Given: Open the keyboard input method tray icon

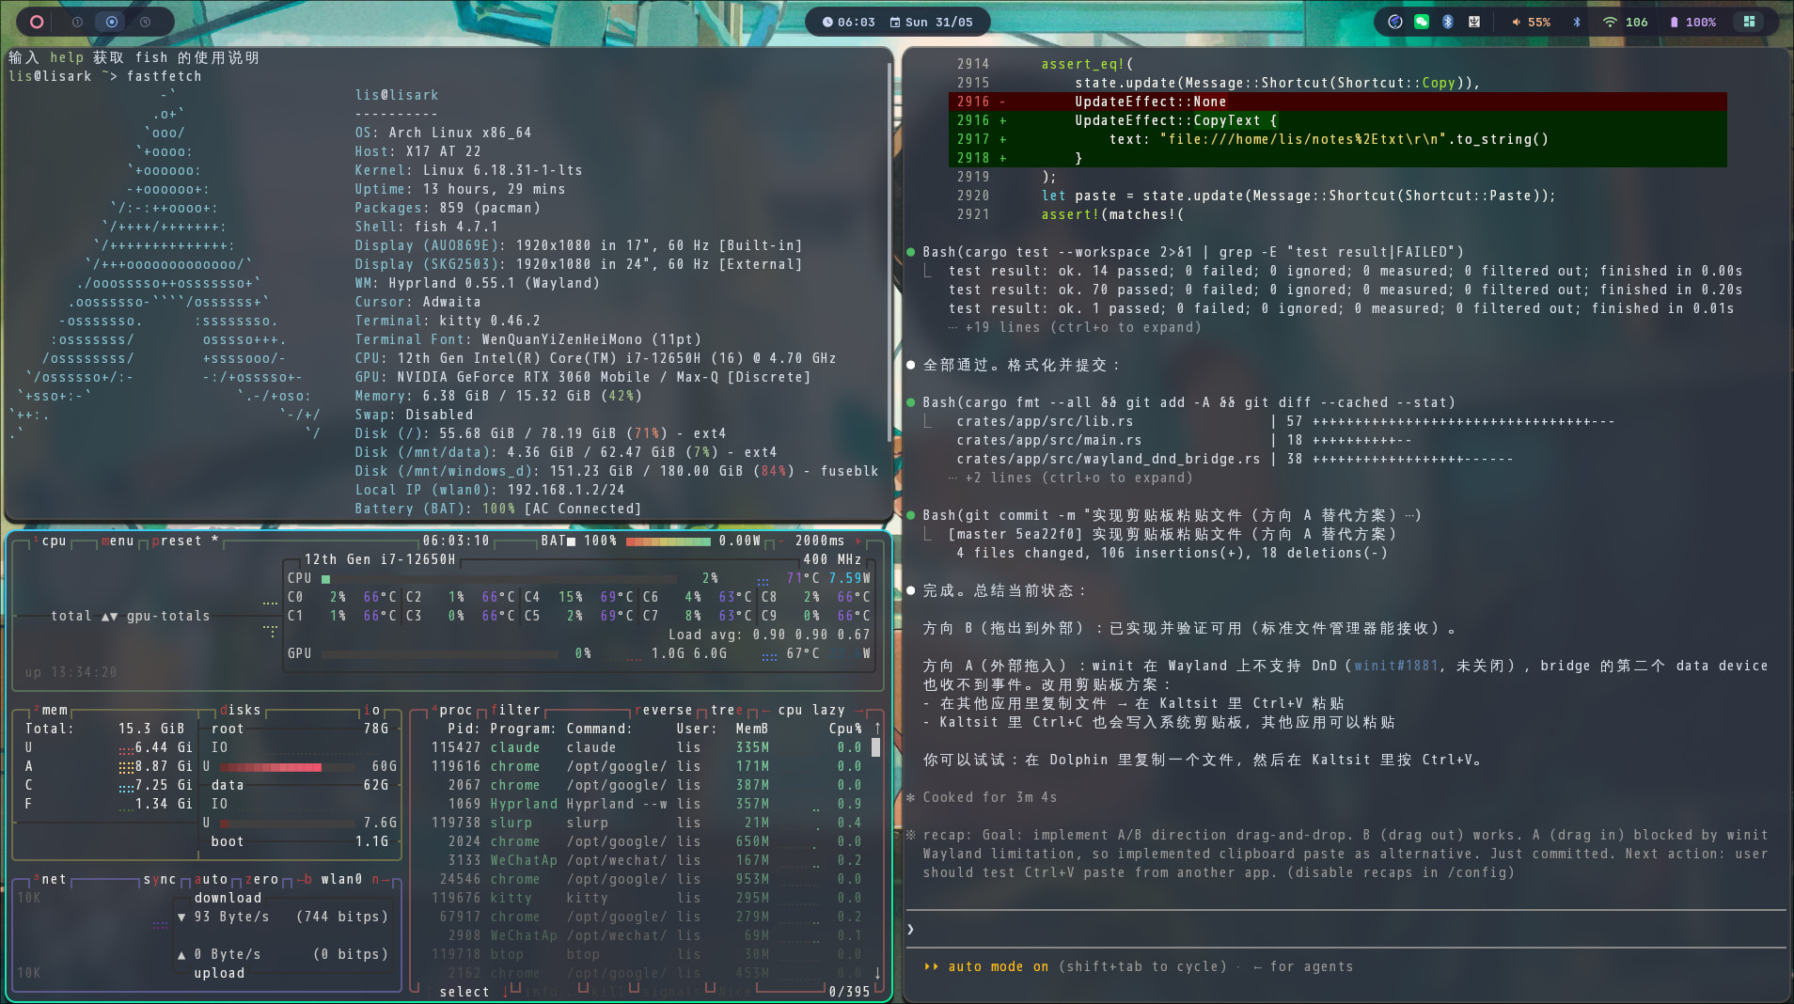Looking at the screenshot, I should pos(1474,22).
